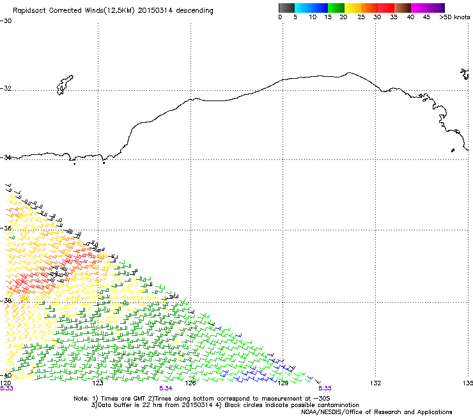The image size is (473, 416).
Task: Click the "-32" latitude axis label
Action: pos(6,88)
